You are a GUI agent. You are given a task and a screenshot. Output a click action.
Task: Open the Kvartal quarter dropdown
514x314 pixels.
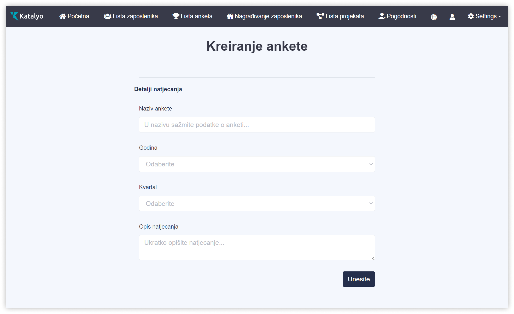tap(257, 203)
